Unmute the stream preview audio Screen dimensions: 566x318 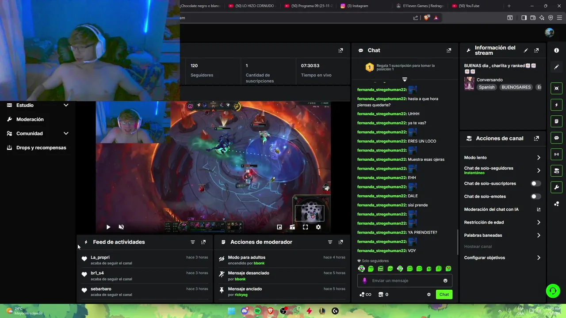coord(121,227)
